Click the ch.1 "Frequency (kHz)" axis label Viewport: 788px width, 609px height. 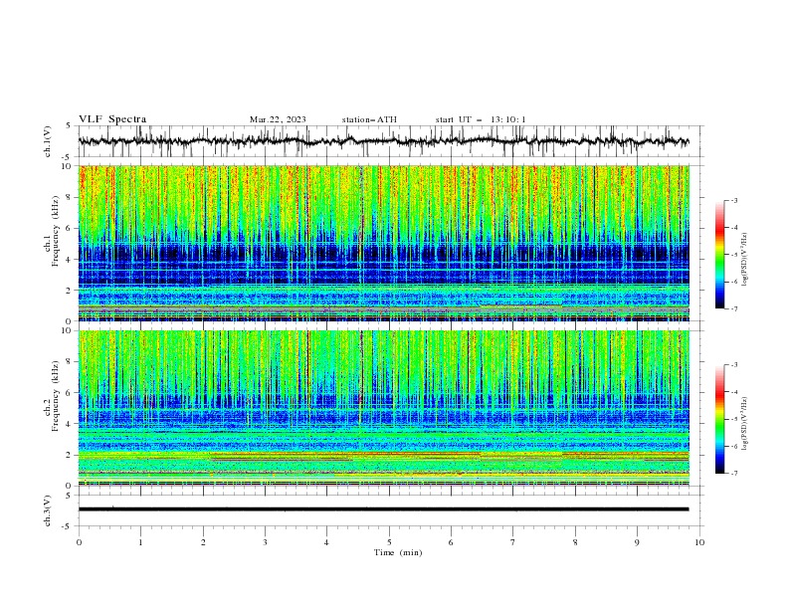(56, 229)
